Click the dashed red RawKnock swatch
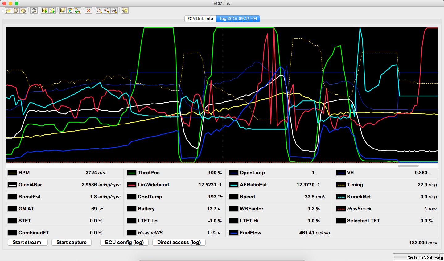 point(341,209)
